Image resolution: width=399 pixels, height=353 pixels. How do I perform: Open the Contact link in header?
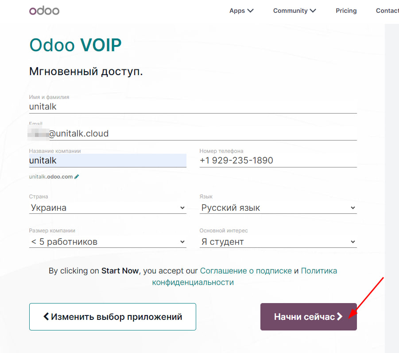(387, 11)
